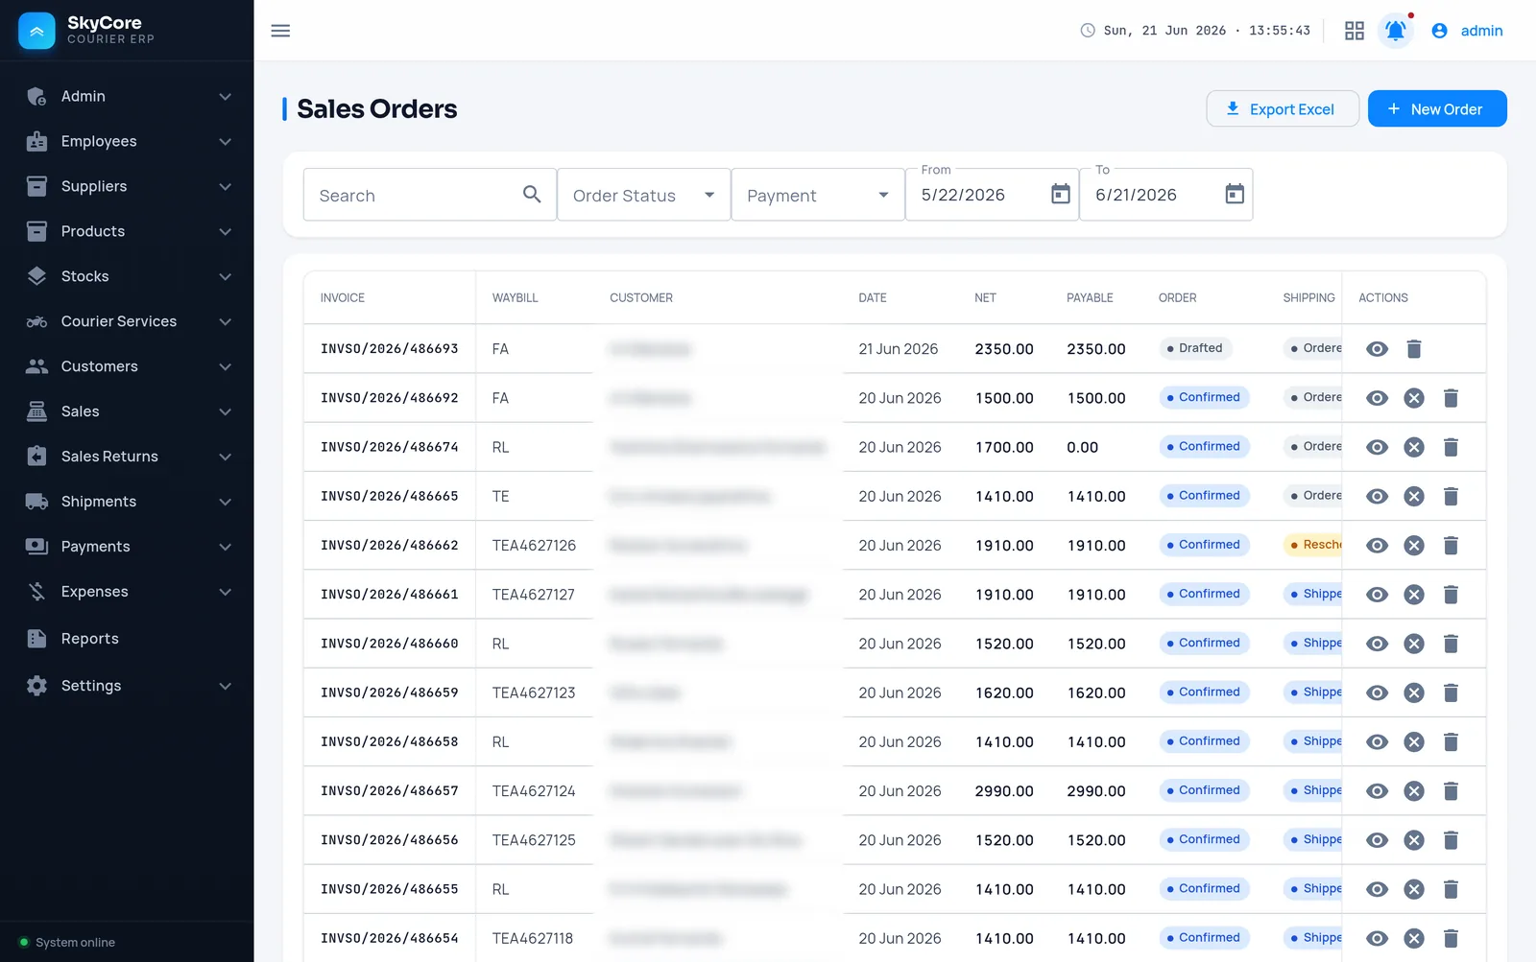
Task: Delete order INVSO/2026/486674
Action: (x=1451, y=447)
